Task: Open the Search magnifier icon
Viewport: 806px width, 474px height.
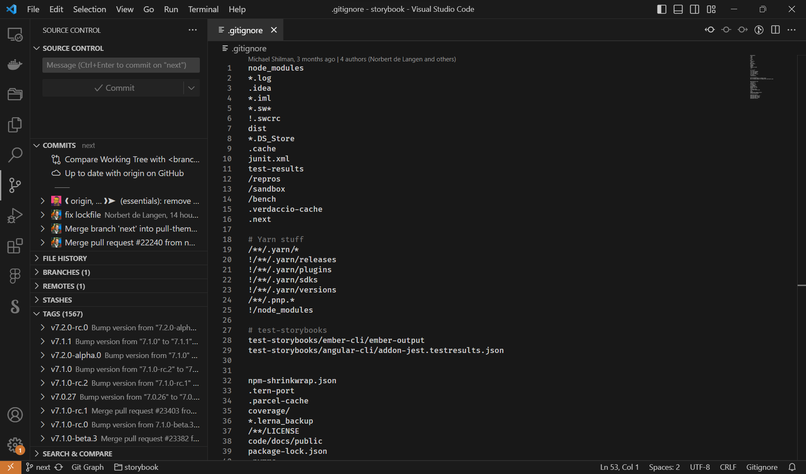Action: (x=15, y=155)
